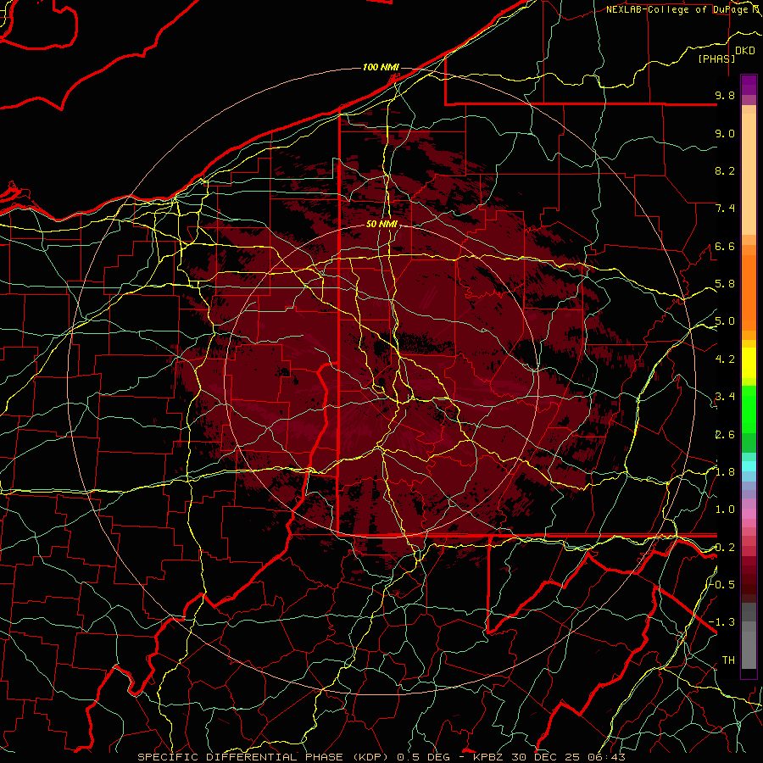Select the 4.2 legend value
This screenshot has width=763, height=763.
click(725, 359)
